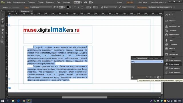Click the black text color swatch
183x103 pixels.
[68, 7]
